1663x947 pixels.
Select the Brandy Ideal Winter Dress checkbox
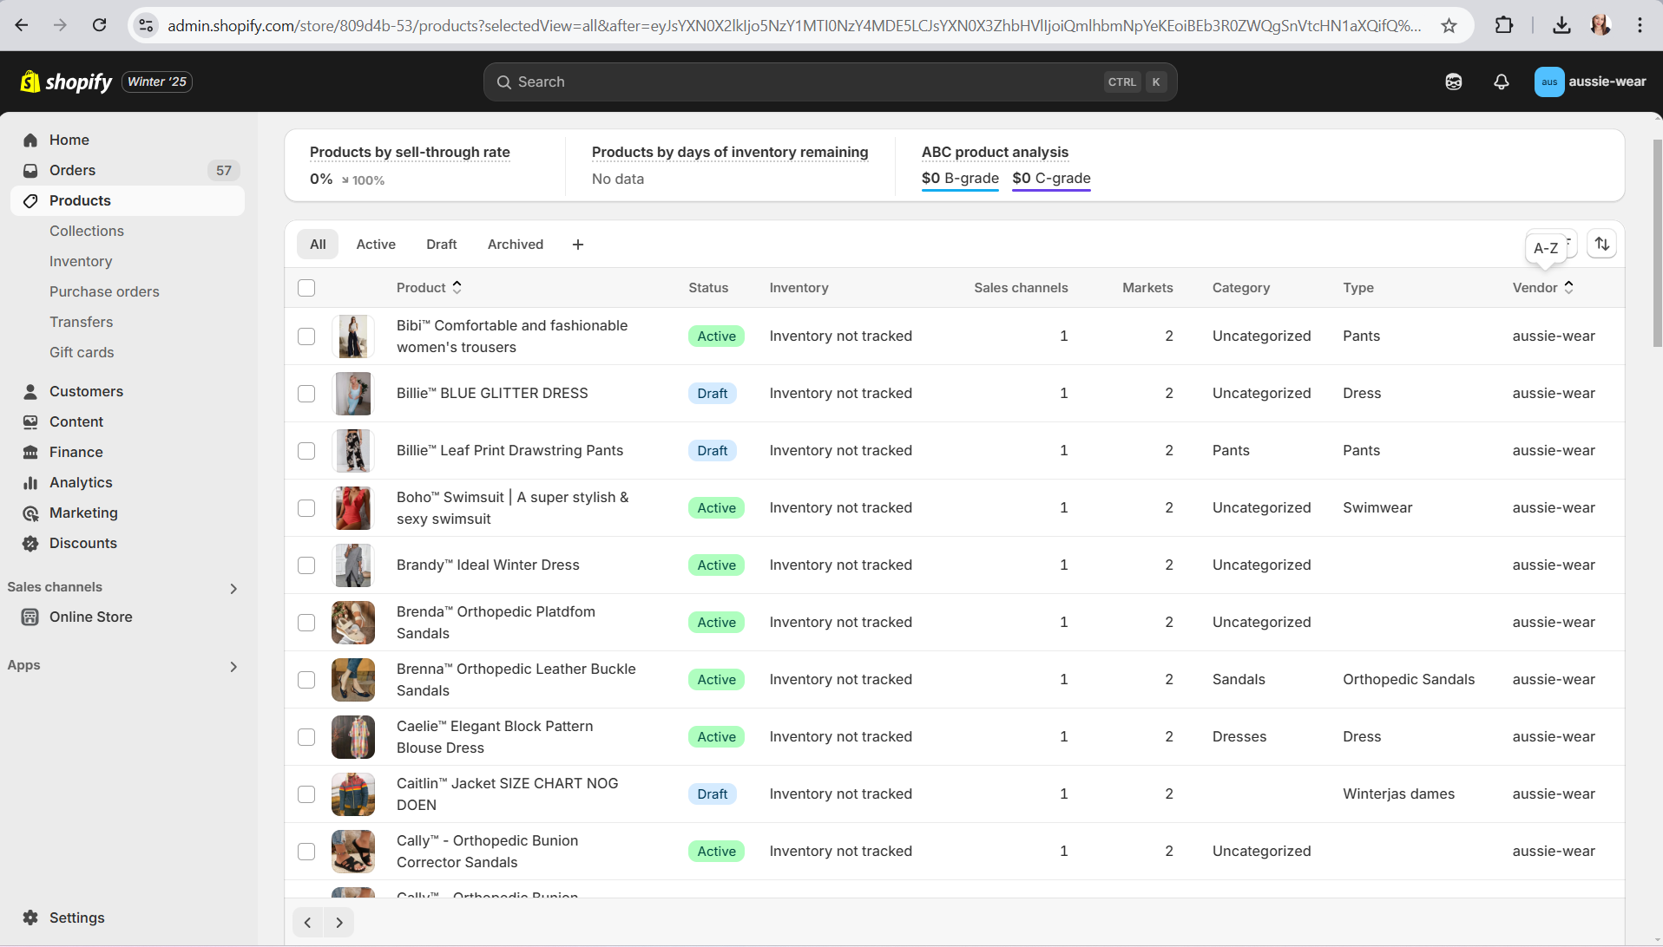306,565
